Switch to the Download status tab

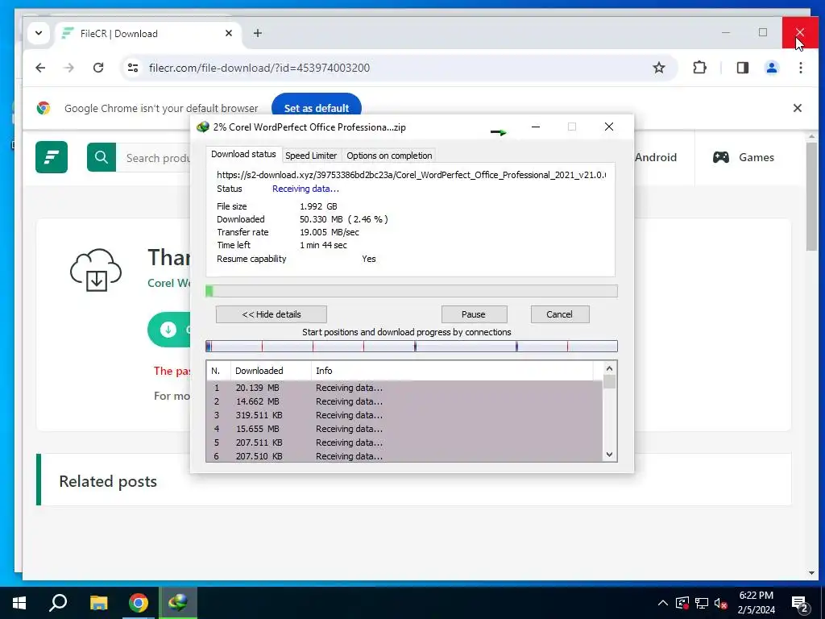click(x=243, y=154)
